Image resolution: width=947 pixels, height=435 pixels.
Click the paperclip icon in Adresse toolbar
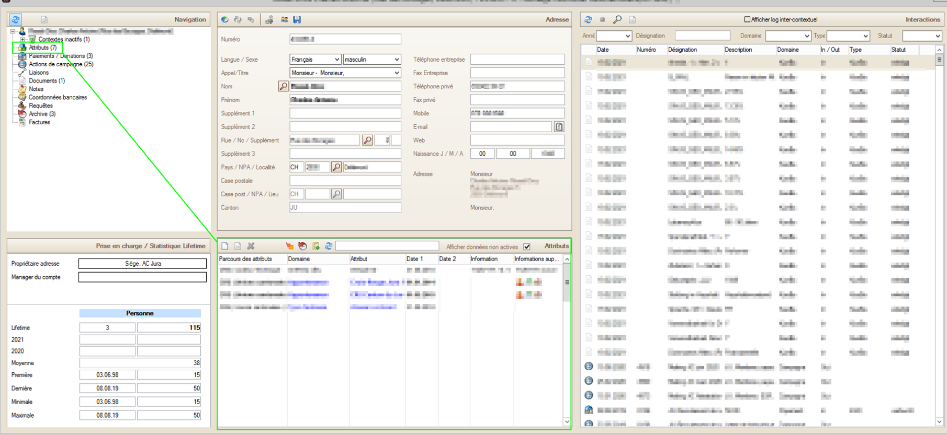point(269,19)
